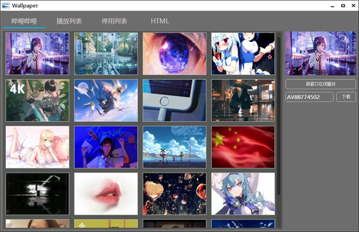This screenshot has width=359, height=232.
Task: Pick the rainy night umbrella couple wallpaper
Action: [x=243, y=100]
